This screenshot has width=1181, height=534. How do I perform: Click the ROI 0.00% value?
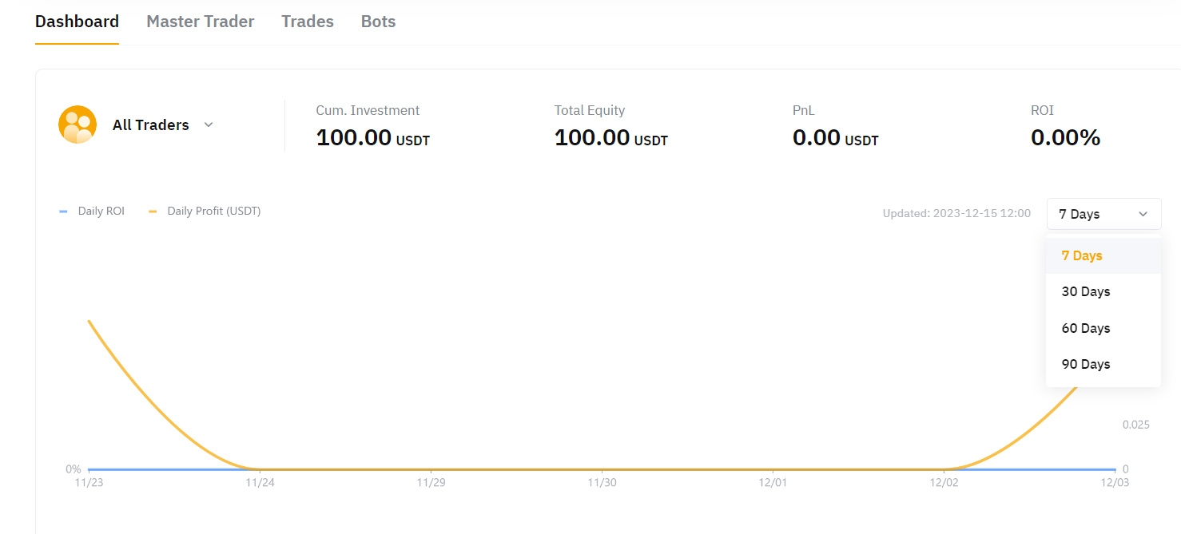coord(1065,138)
